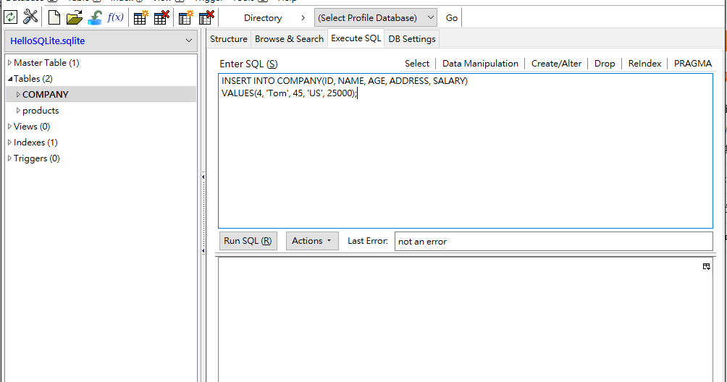Click the green Refresh toolbar icon

[11, 17]
